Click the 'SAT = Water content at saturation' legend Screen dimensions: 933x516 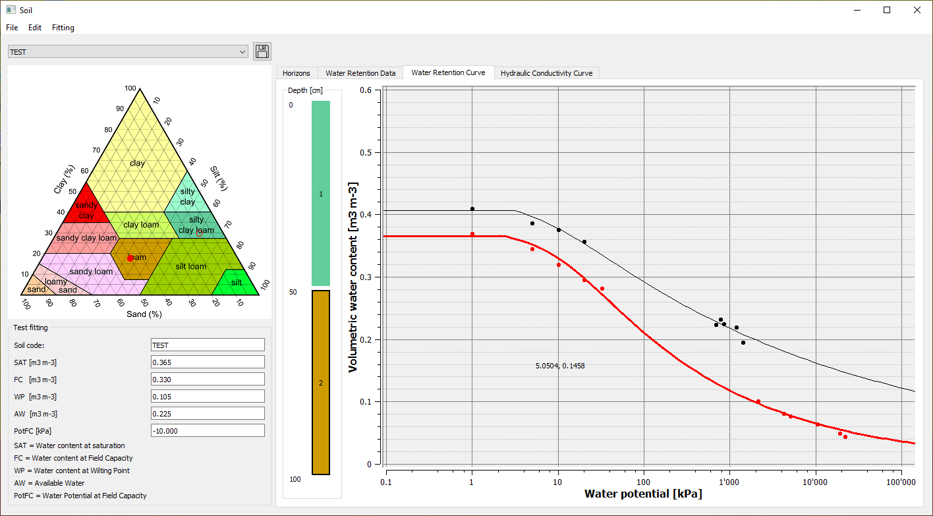69,445
